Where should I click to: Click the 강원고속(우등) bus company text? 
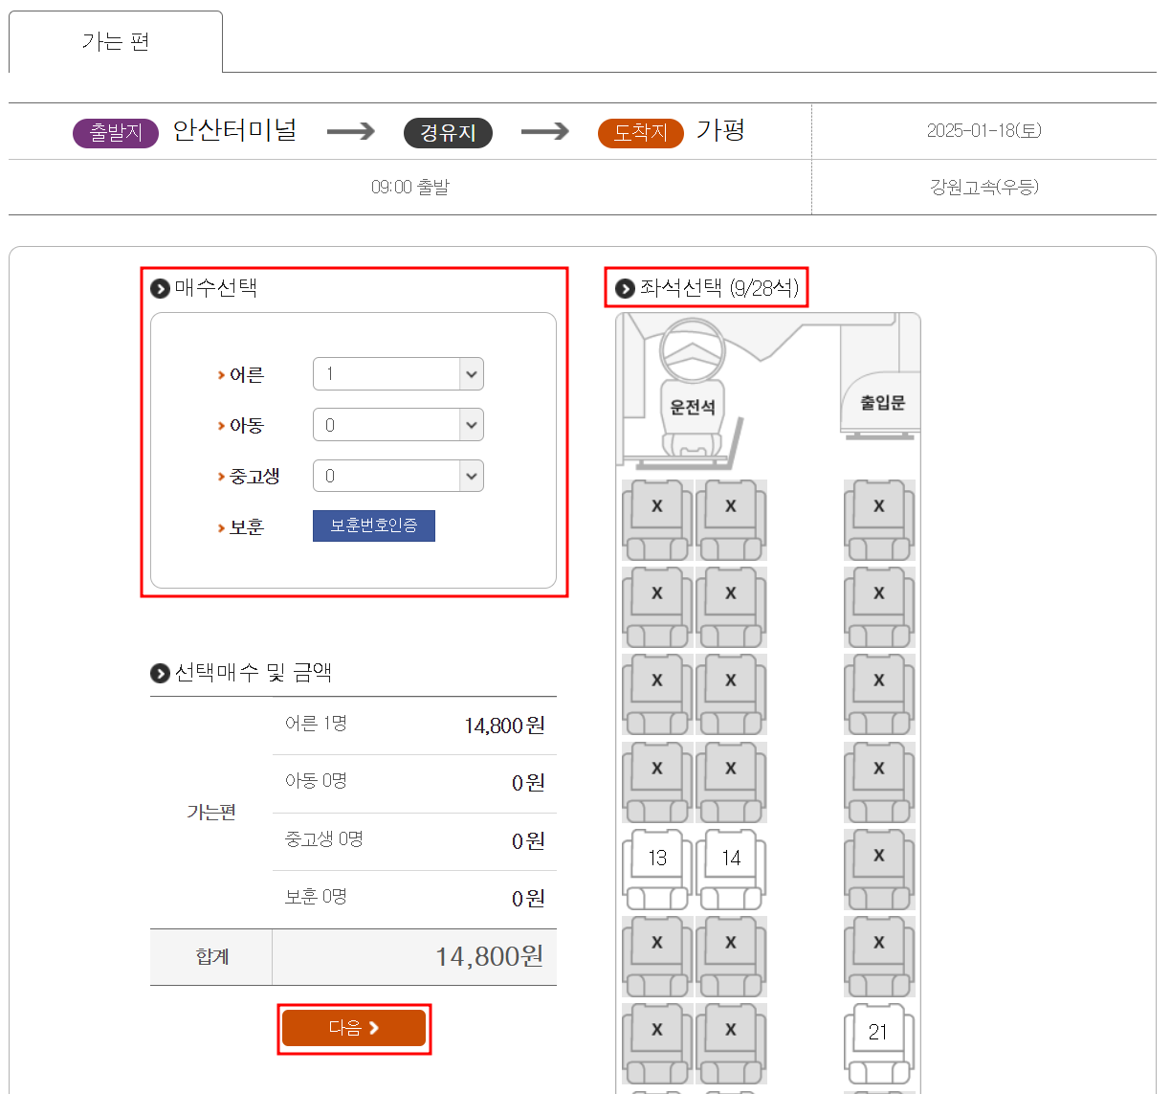point(983,187)
